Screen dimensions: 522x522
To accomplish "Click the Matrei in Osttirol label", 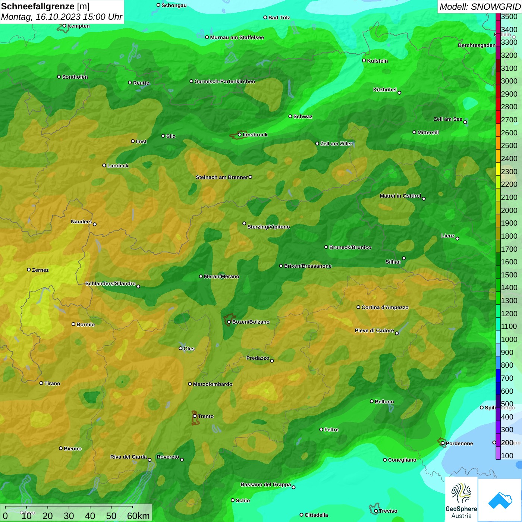I will [x=400, y=196].
